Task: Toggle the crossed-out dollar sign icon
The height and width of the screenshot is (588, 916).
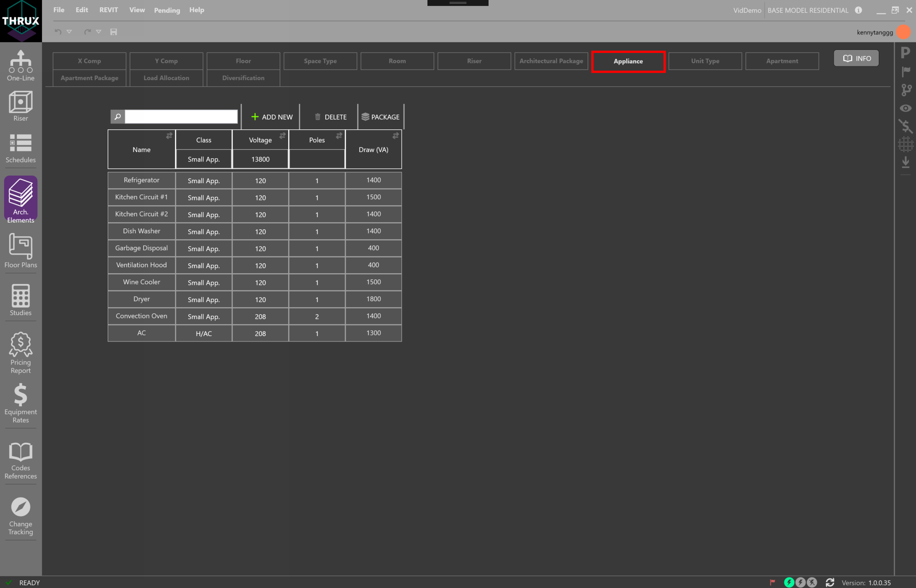Action: coord(906,126)
